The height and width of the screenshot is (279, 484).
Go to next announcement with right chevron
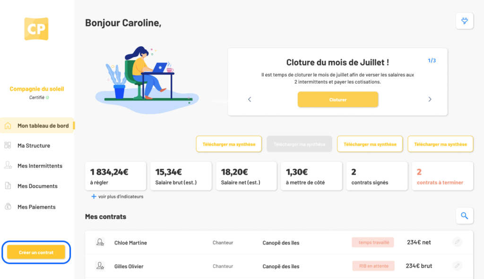430,99
